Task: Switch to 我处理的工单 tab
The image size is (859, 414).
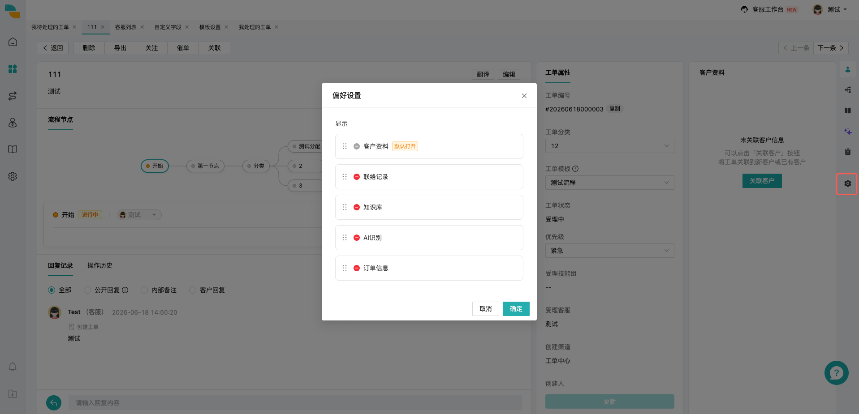Action: pyautogui.click(x=255, y=27)
